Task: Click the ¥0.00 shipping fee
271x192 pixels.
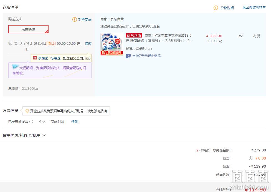Action: pyautogui.click(x=261, y=158)
